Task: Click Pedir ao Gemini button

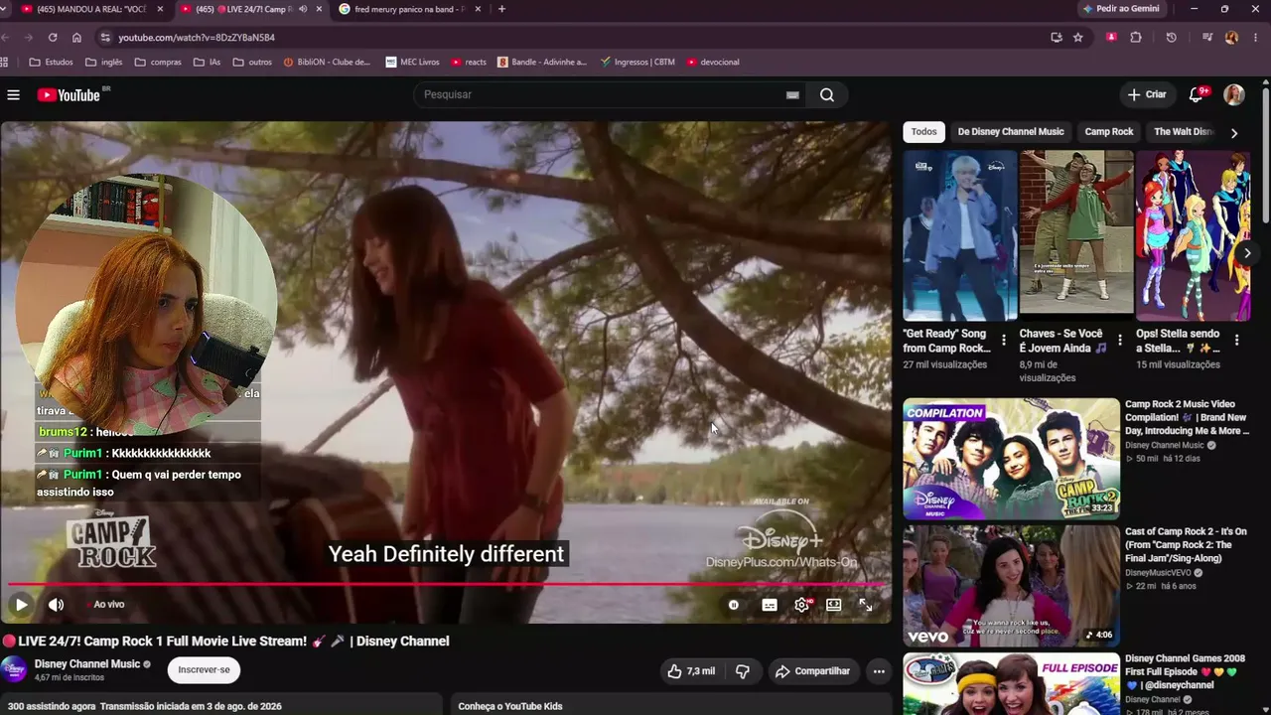Action: point(1122,9)
